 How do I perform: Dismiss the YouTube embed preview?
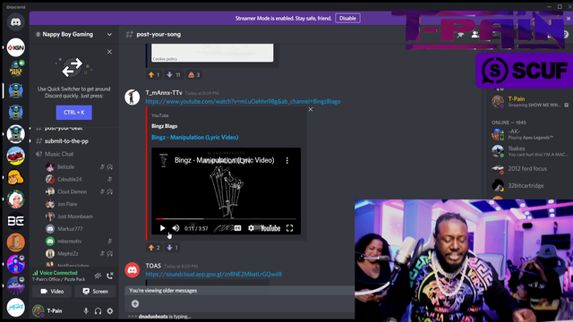click(311, 109)
